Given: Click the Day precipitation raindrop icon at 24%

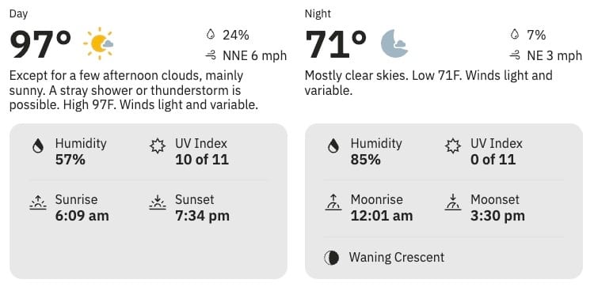Looking at the screenshot, I should pyautogui.click(x=211, y=35).
